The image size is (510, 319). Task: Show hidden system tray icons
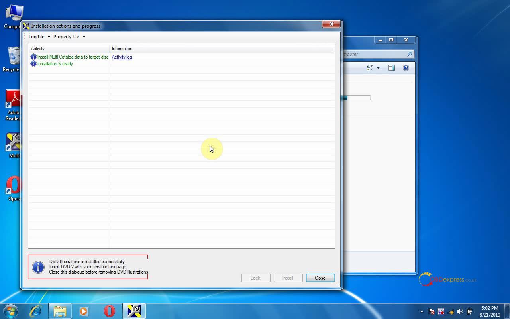click(x=422, y=311)
